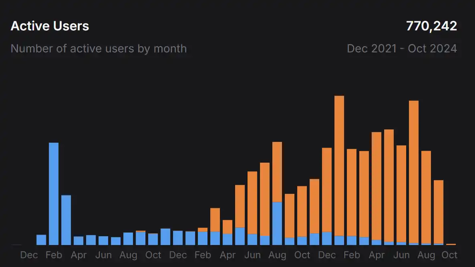Select the blue March 2022 bar
The image size is (475, 267).
(66, 220)
